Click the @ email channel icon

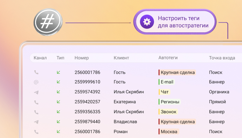(36, 82)
